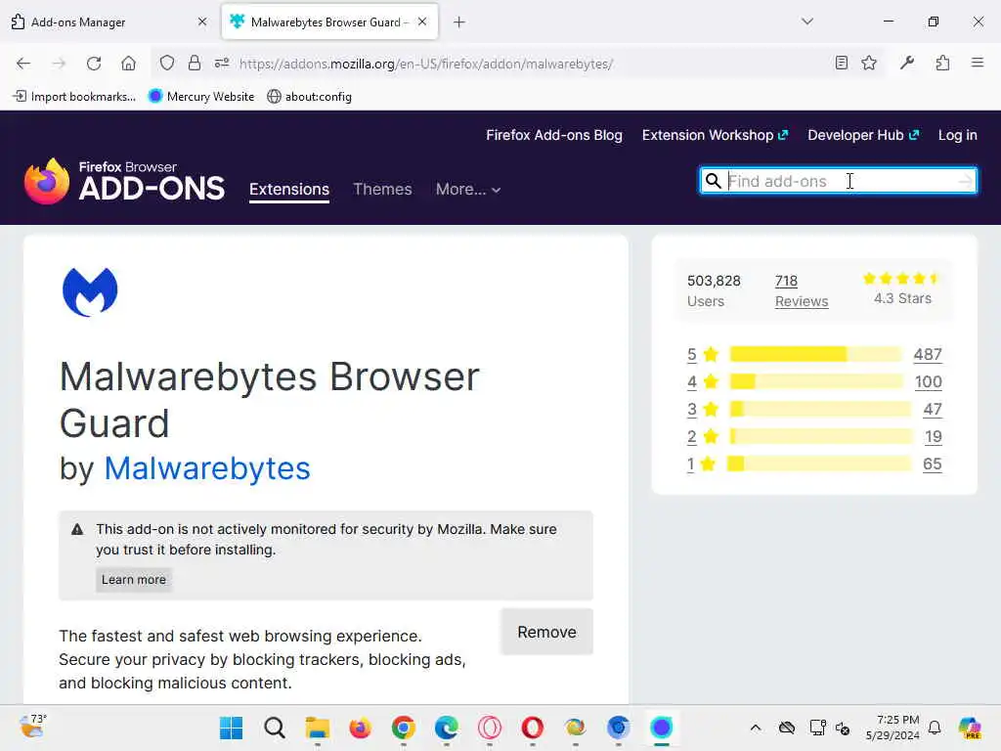Click the 1-star rating bar
Image resolution: width=1001 pixels, height=751 pixels.
(x=820, y=464)
